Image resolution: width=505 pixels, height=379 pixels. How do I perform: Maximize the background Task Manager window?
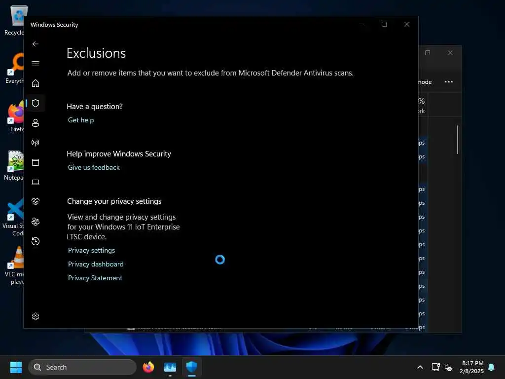(428, 53)
